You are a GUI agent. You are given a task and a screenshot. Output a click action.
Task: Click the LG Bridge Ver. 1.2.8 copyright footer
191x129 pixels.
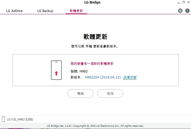coord(95,126)
